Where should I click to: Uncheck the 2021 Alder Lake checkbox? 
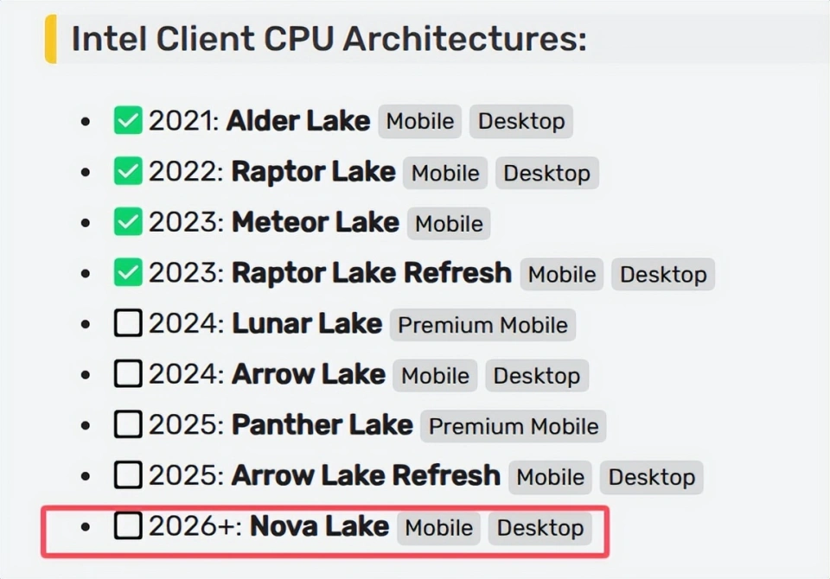[128, 121]
